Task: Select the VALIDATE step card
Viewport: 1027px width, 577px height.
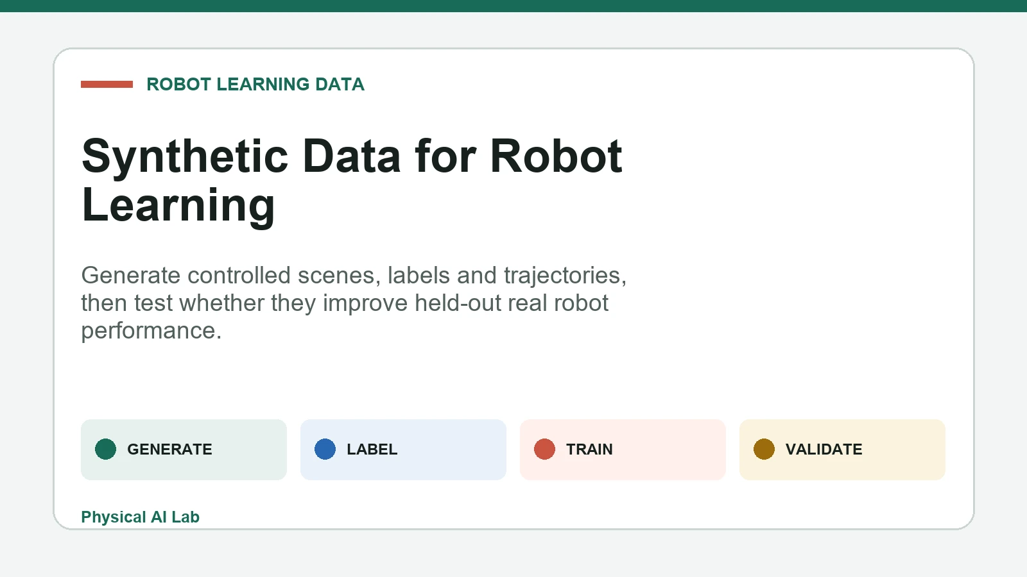Action: click(x=842, y=449)
